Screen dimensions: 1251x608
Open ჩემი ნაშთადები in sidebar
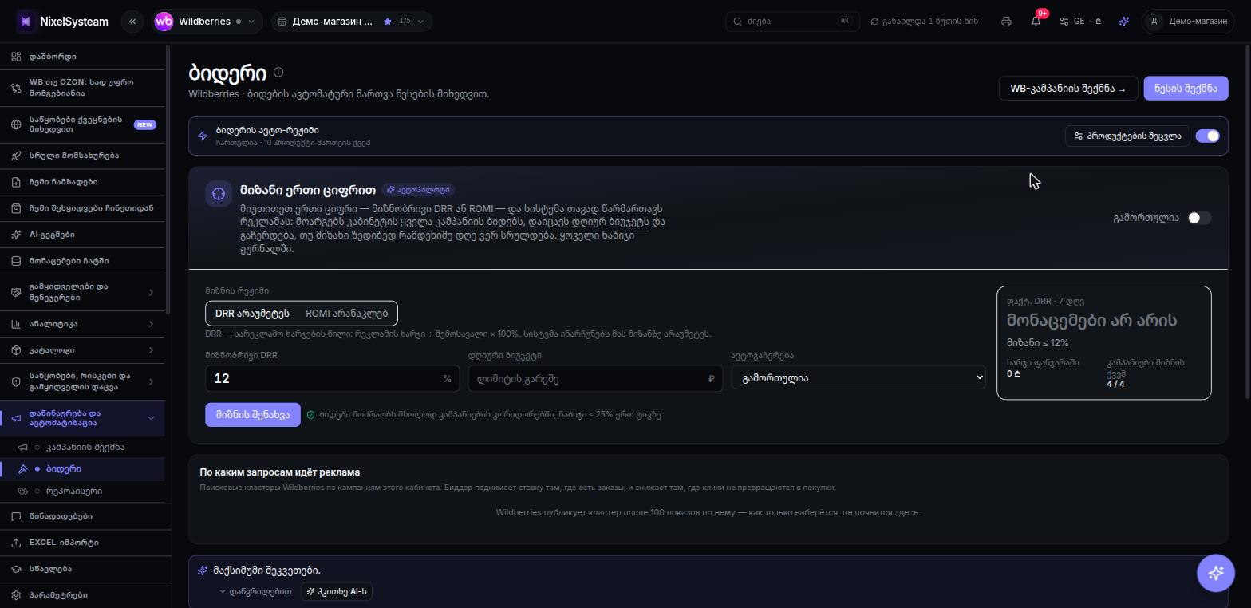(83, 182)
